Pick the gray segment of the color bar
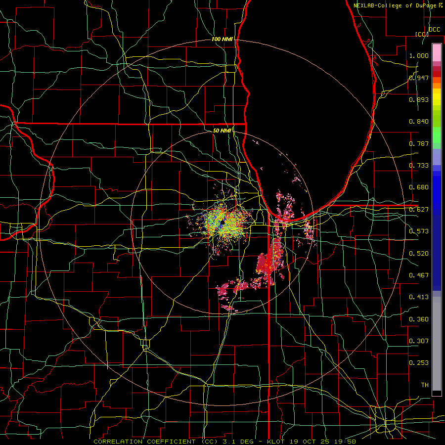The width and height of the screenshot is (445, 445). point(437,344)
